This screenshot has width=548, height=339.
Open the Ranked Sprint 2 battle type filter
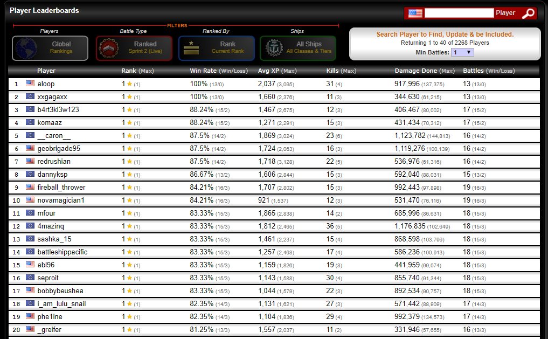[x=134, y=48]
